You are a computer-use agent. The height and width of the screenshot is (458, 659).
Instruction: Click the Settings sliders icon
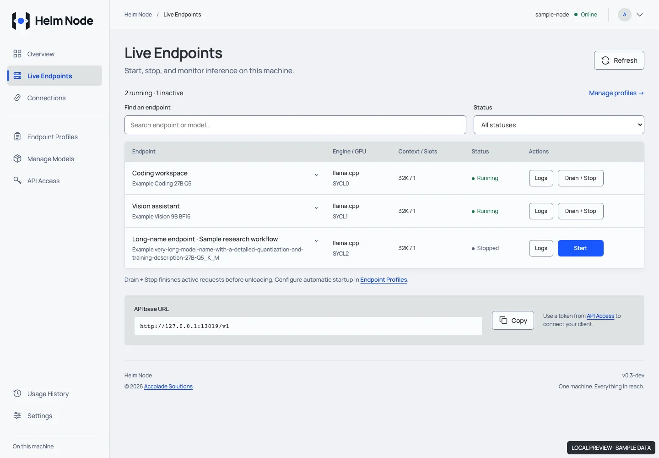click(x=17, y=415)
